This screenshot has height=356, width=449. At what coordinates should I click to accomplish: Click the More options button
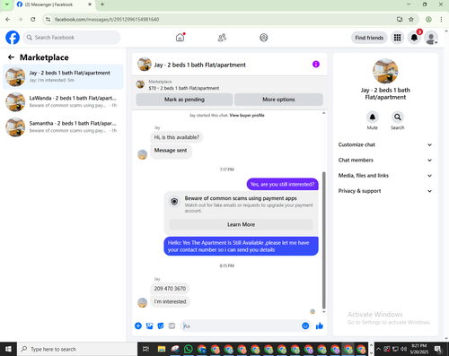tap(278, 100)
